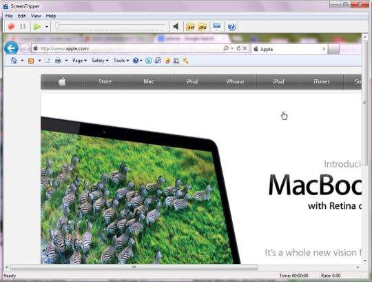372x282 pixels.
Task: Click the Time 00:00:00 status readout
Action: [293, 276]
